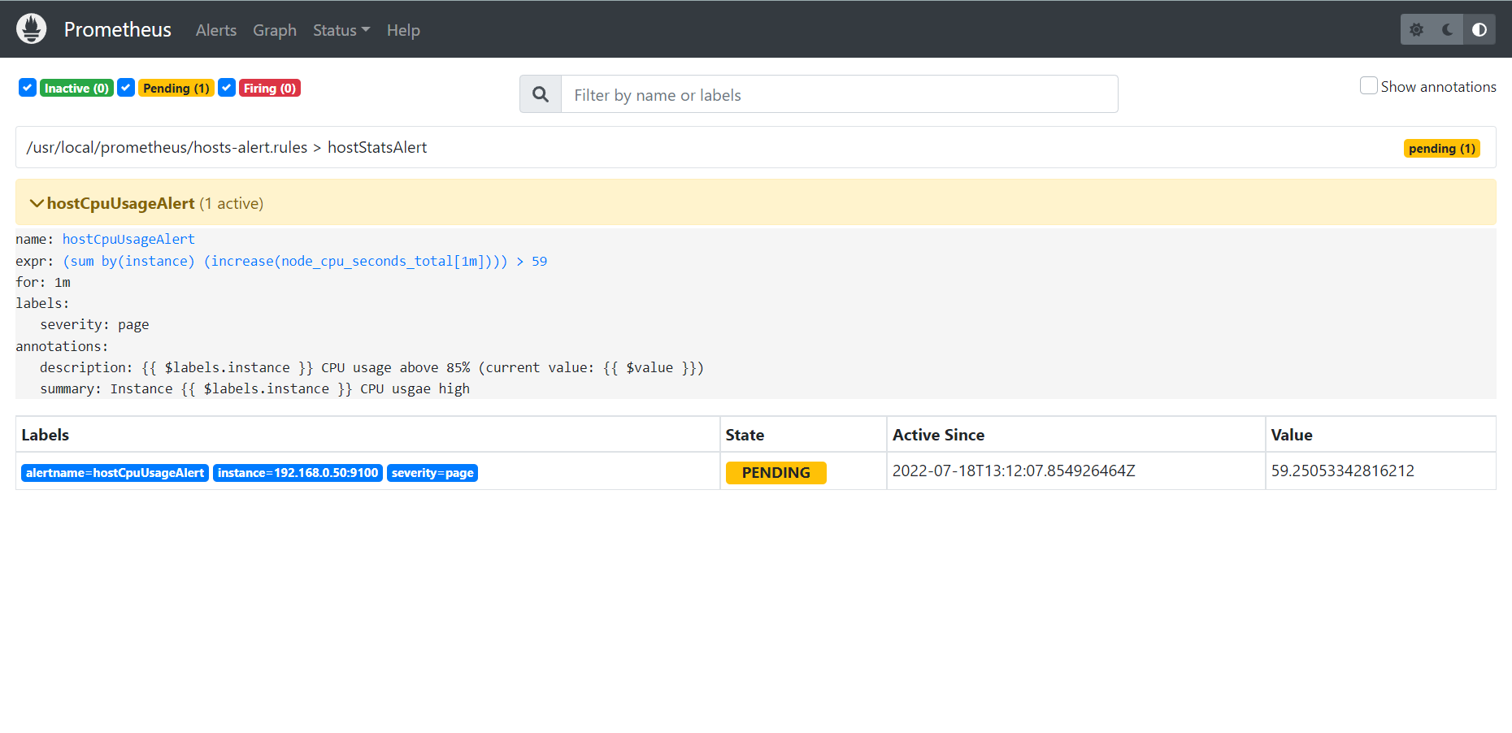
Task: Open the alert expr query link
Action: point(305,261)
